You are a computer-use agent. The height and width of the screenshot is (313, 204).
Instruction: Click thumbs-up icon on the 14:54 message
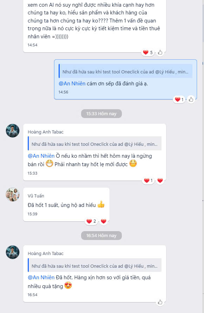click(160, 52)
